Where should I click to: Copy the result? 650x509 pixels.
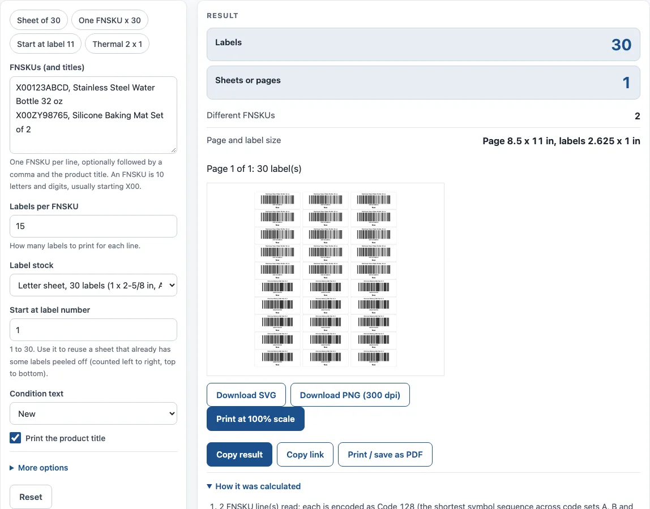(240, 454)
